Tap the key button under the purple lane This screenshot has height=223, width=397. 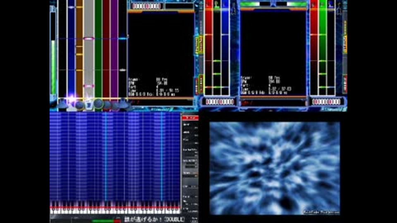(115, 105)
